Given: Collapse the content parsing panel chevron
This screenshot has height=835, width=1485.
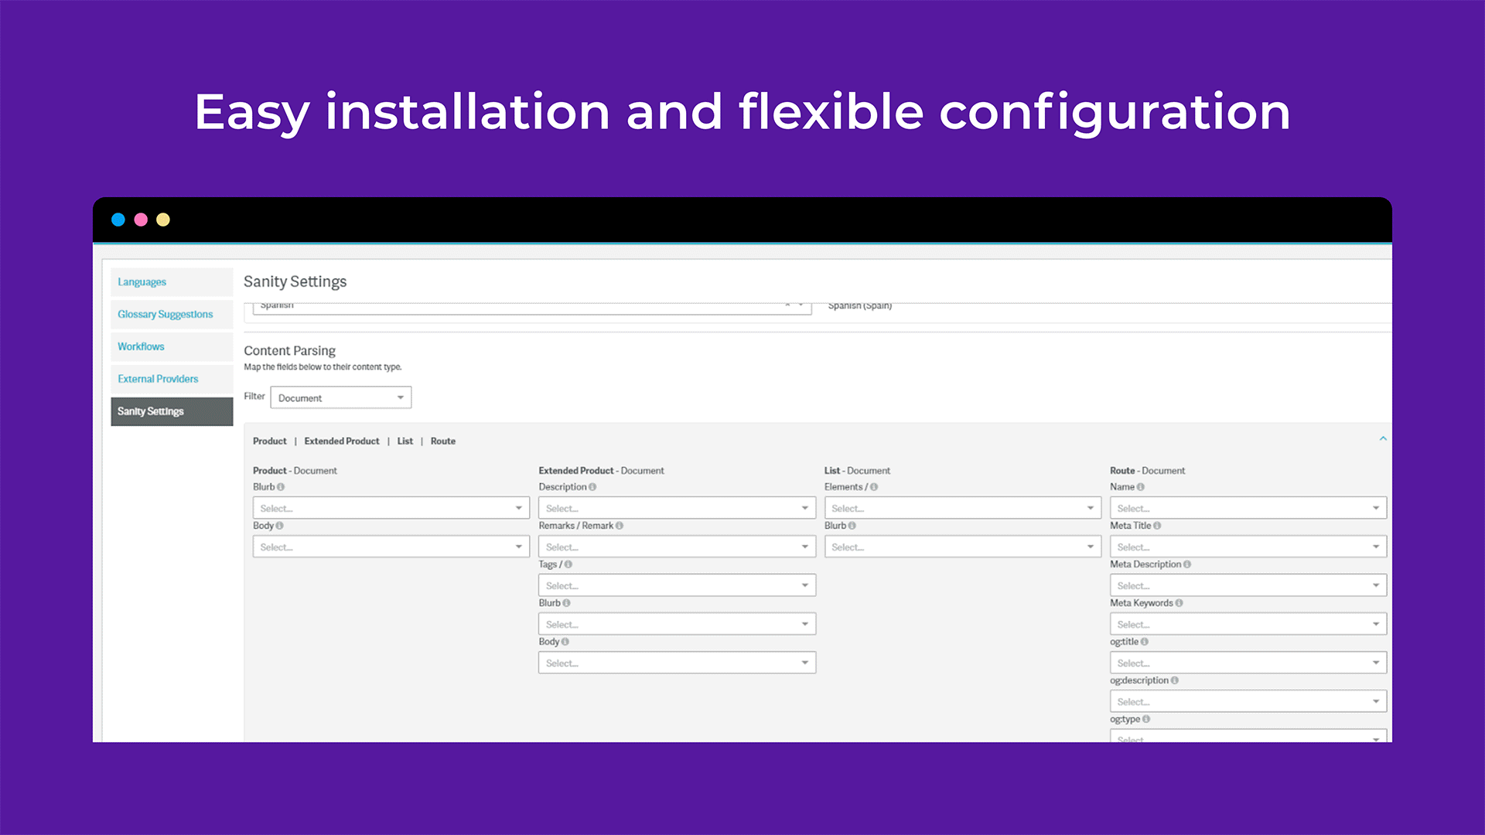Looking at the screenshot, I should [x=1383, y=439].
